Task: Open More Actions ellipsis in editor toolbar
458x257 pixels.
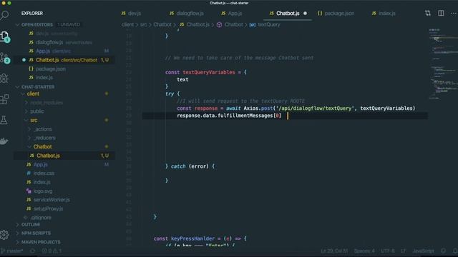Action: pos(454,14)
